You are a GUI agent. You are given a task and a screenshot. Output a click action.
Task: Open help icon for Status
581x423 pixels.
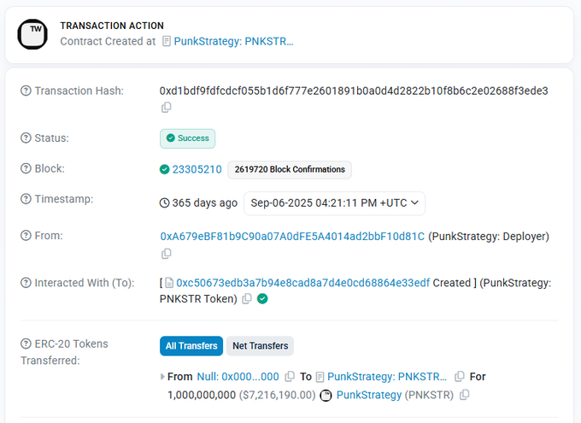click(26, 138)
